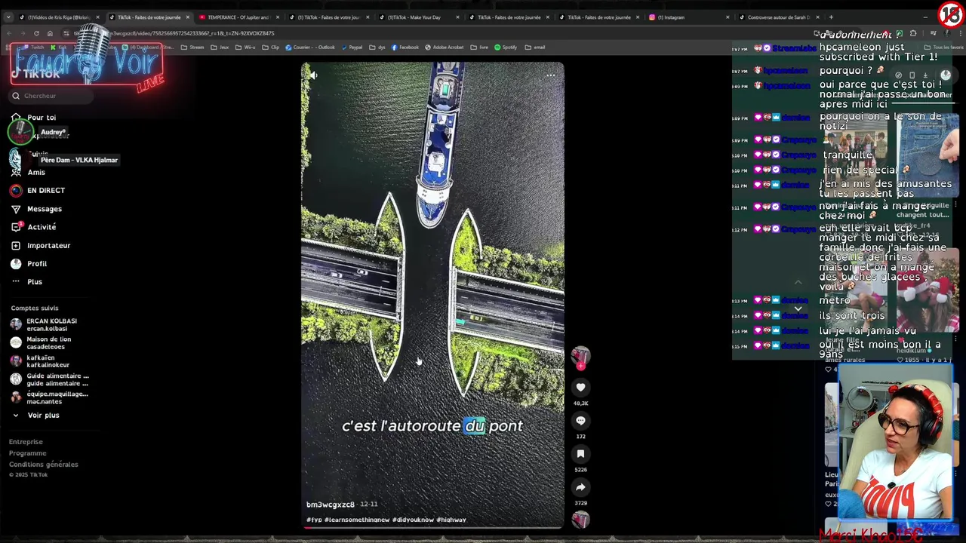Image resolution: width=966 pixels, height=543 pixels.
Task: Open the spinning music disc of the video
Action: [580, 519]
